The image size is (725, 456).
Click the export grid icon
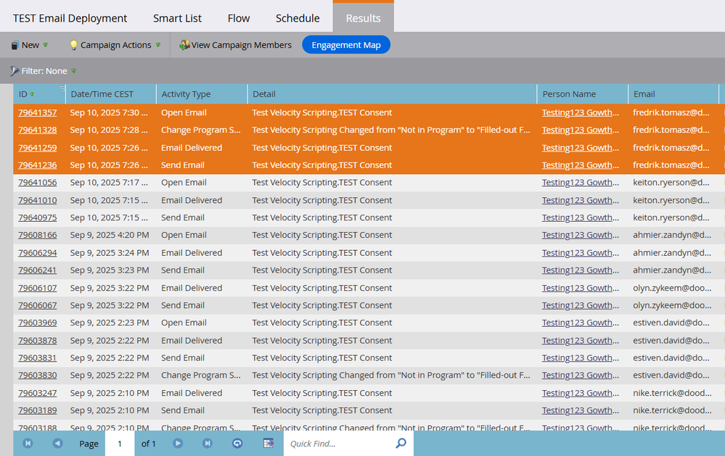click(x=269, y=444)
